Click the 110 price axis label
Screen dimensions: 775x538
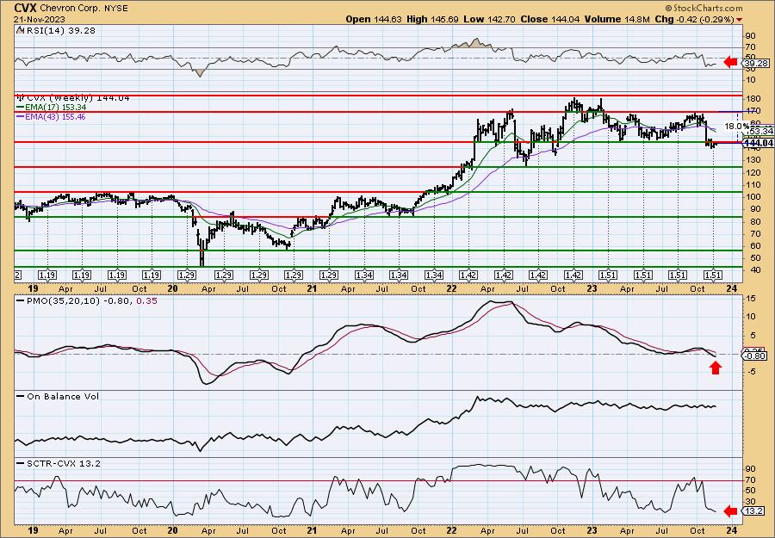(x=753, y=185)
